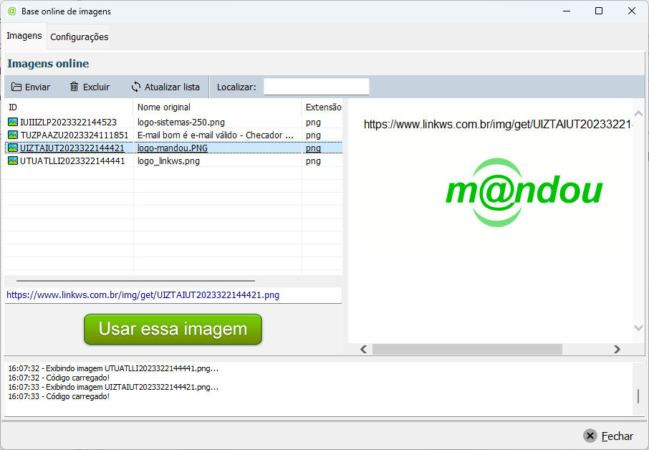The image size is (649, 450).
Task: Click the Fechar button label
Action: click(617, 436)
